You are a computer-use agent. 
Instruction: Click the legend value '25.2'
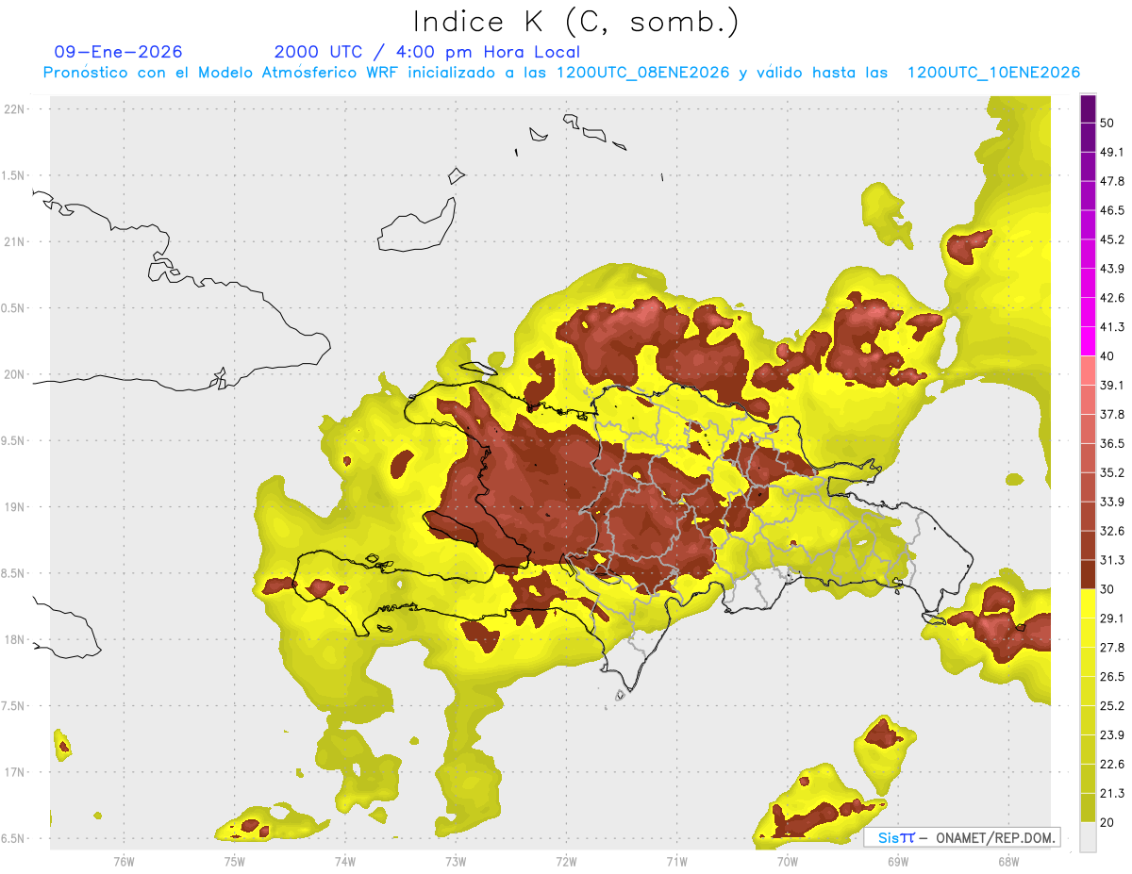click(1112, 706)
